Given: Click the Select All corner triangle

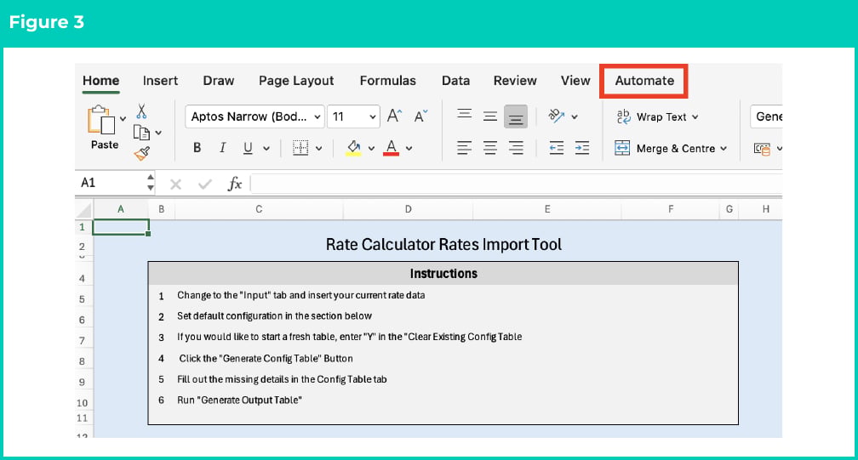Looking at the screenshot, I should 84,209.
